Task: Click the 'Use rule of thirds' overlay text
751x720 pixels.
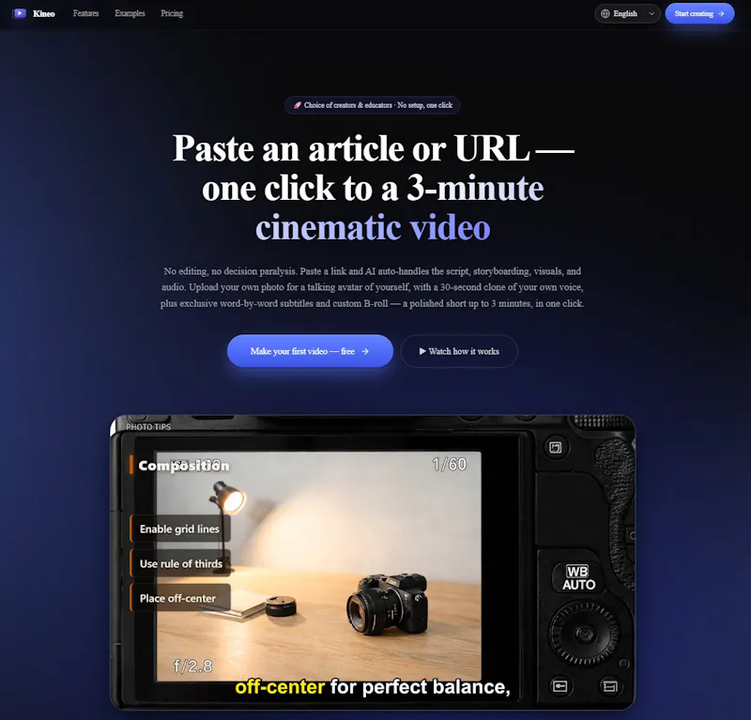Action: 181,564
